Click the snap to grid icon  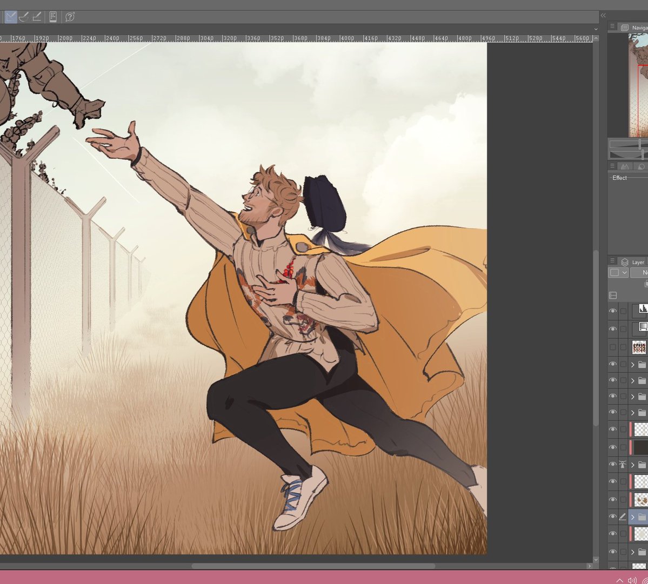pos(37,17)
